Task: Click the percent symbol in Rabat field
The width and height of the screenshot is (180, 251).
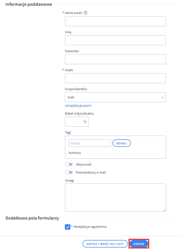Action: (x=85, y=122)
